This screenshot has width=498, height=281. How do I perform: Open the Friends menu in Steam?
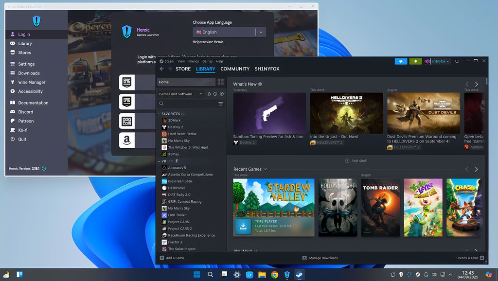pos(194,61)
